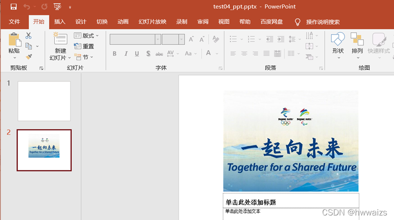394x220 pixels.
Task: Click 重置 reset slide button
Action: [84, 46]
